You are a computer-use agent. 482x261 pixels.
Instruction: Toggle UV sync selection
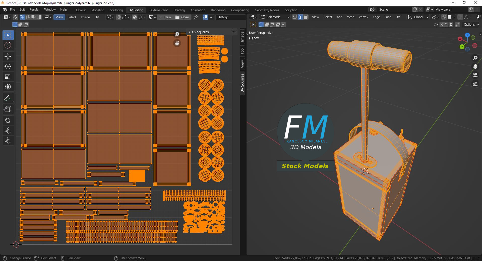pos(15,17)
